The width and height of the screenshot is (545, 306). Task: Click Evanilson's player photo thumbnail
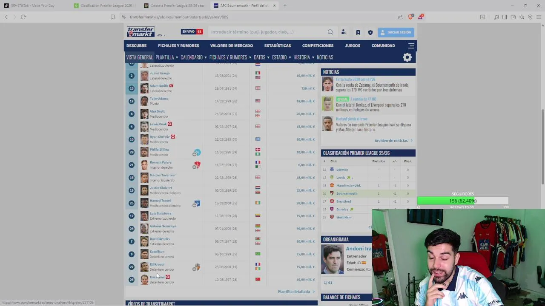coord(144,254)
